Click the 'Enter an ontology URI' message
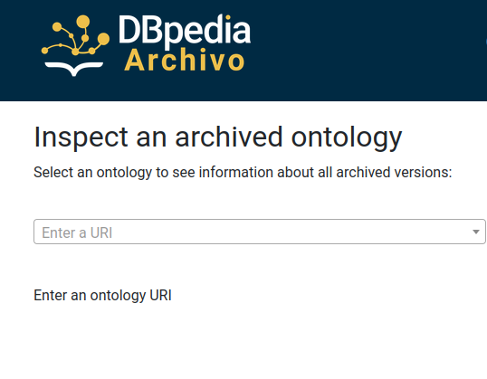The width and height of the screenshot is (487, 379). point(102,295)
